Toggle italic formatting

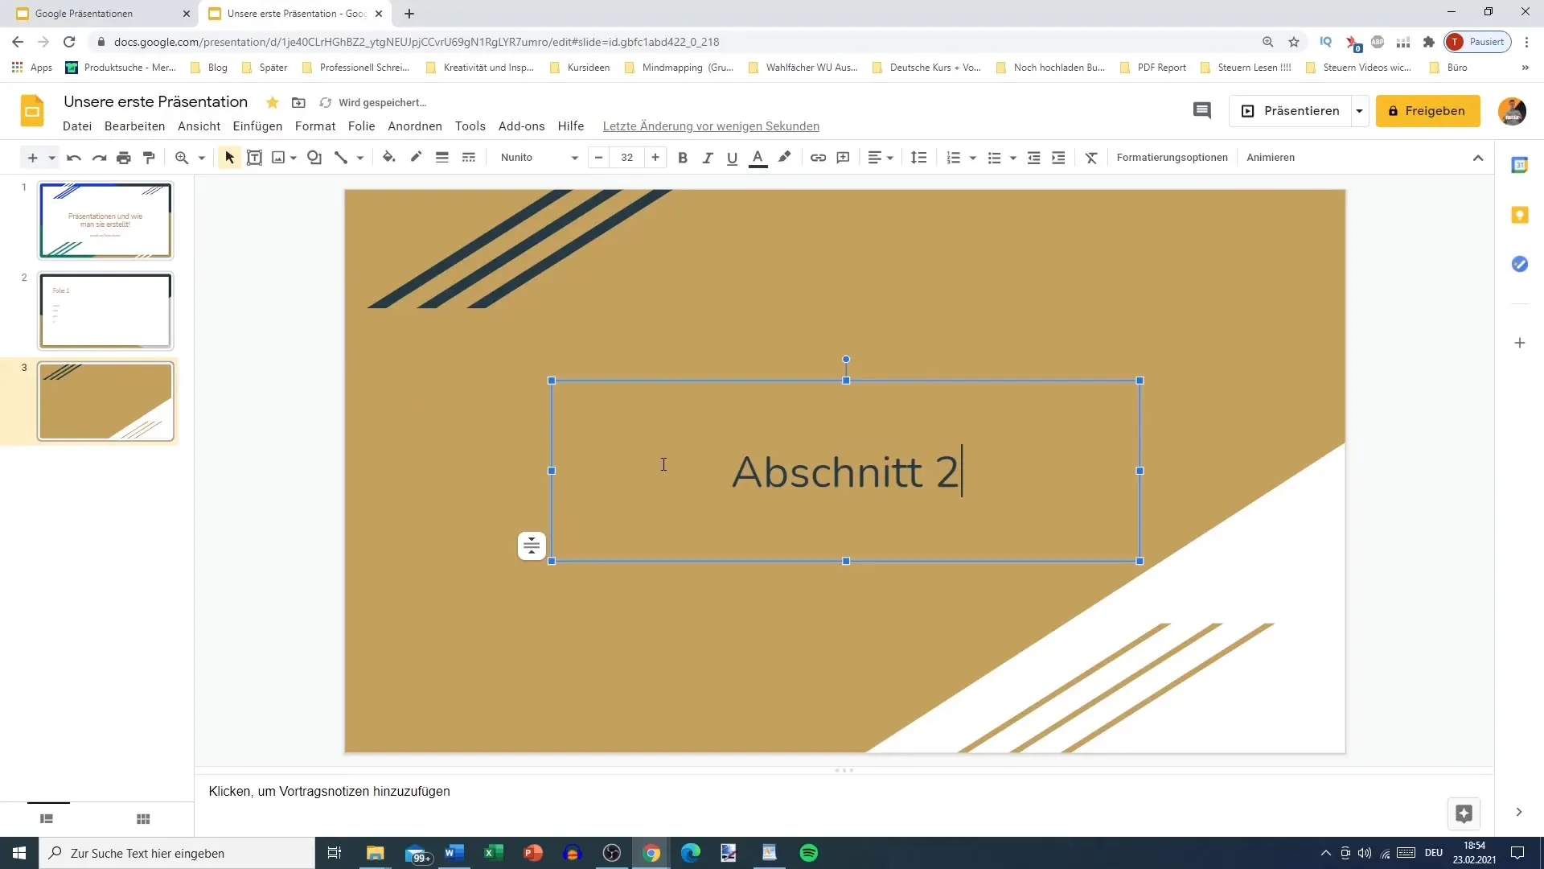(x=708, y=158)
